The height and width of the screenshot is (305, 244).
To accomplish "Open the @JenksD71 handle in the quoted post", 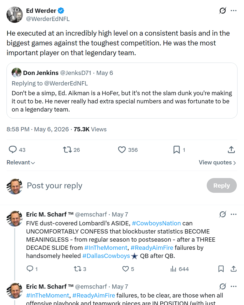I will [x=75, y=73].
